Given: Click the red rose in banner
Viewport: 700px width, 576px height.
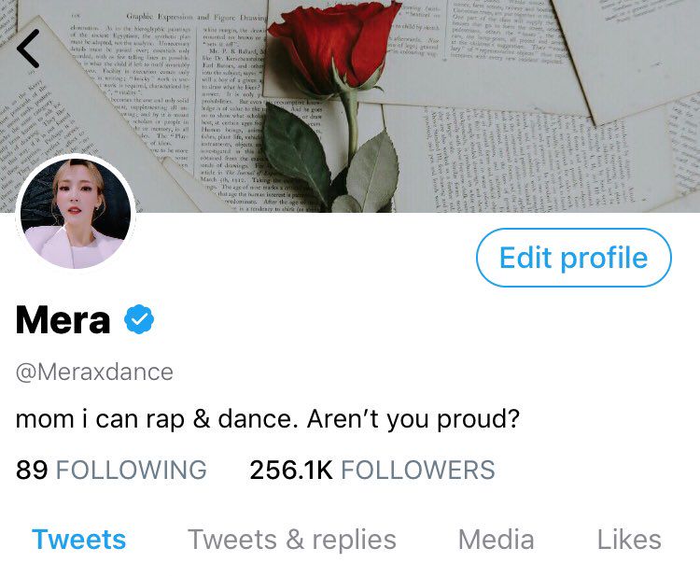Looking at the screenshot, I should (340, 45).
